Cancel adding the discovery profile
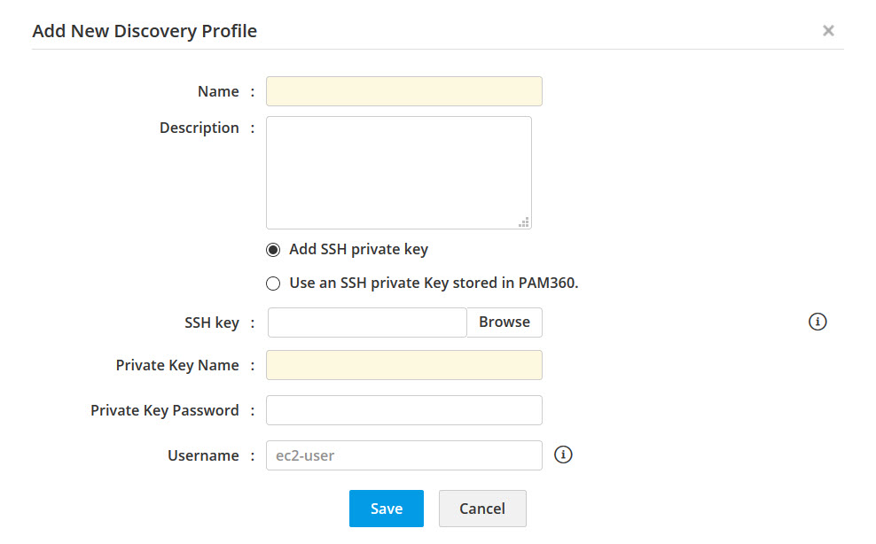 tap(482, 509)
